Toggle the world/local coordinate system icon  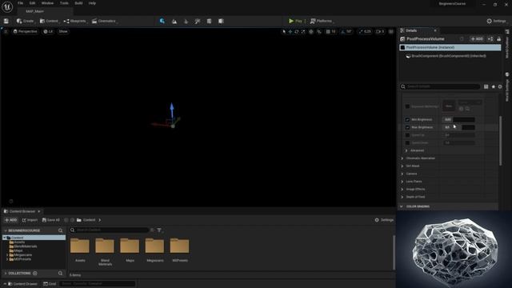(x=311, y=32)
